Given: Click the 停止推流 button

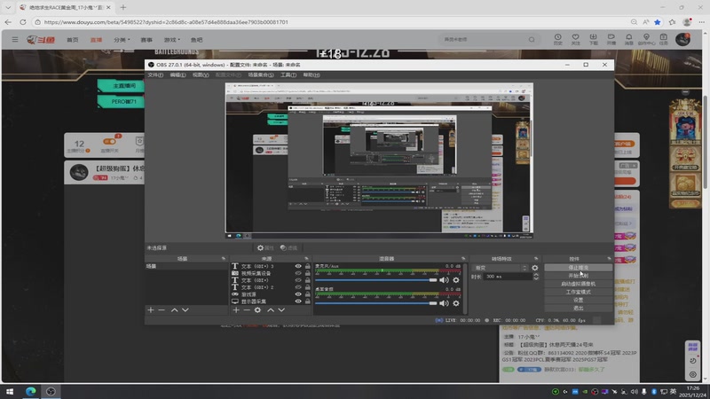Looking at the screenshot, I should (x=579, y=268).
